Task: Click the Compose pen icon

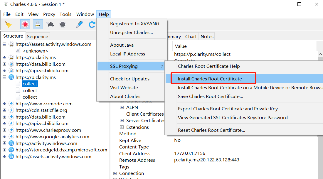Action: 80,24
